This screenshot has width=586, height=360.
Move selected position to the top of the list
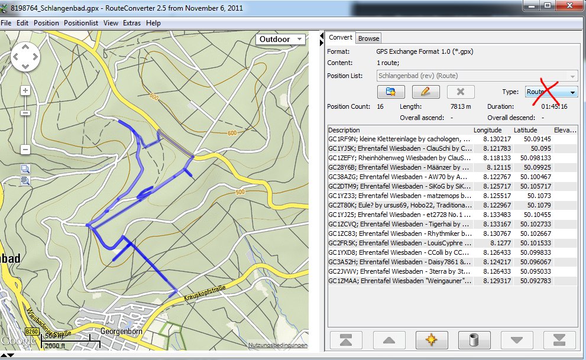click(x=346, y=340)
